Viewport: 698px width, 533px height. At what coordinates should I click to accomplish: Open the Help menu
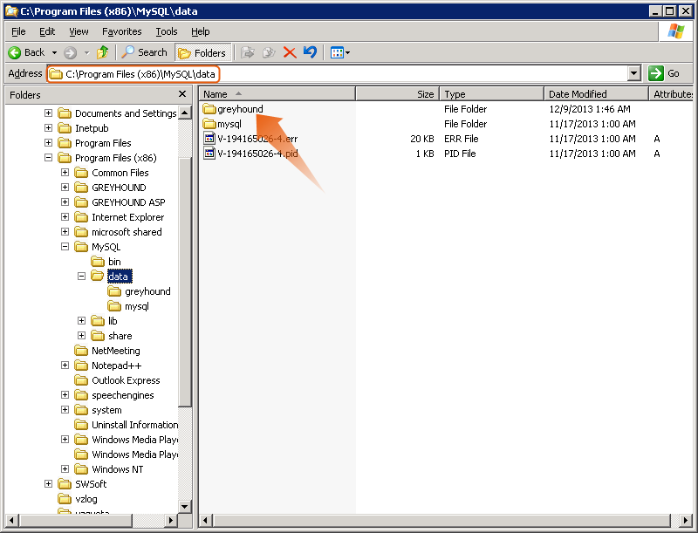tap(201, 31)
